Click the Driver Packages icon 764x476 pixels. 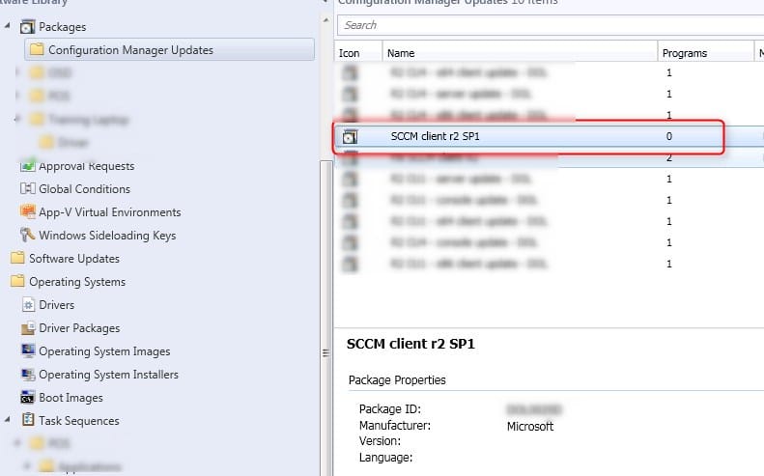[28, 328]
